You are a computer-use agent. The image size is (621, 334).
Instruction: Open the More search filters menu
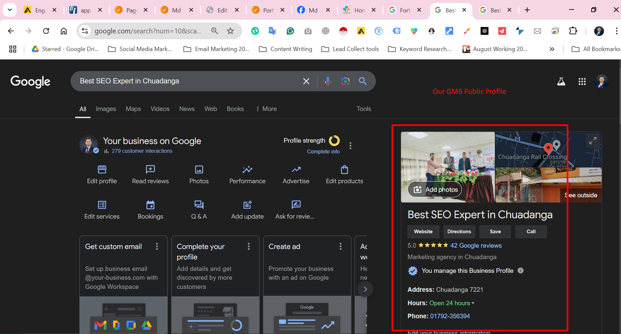[266, 109]
